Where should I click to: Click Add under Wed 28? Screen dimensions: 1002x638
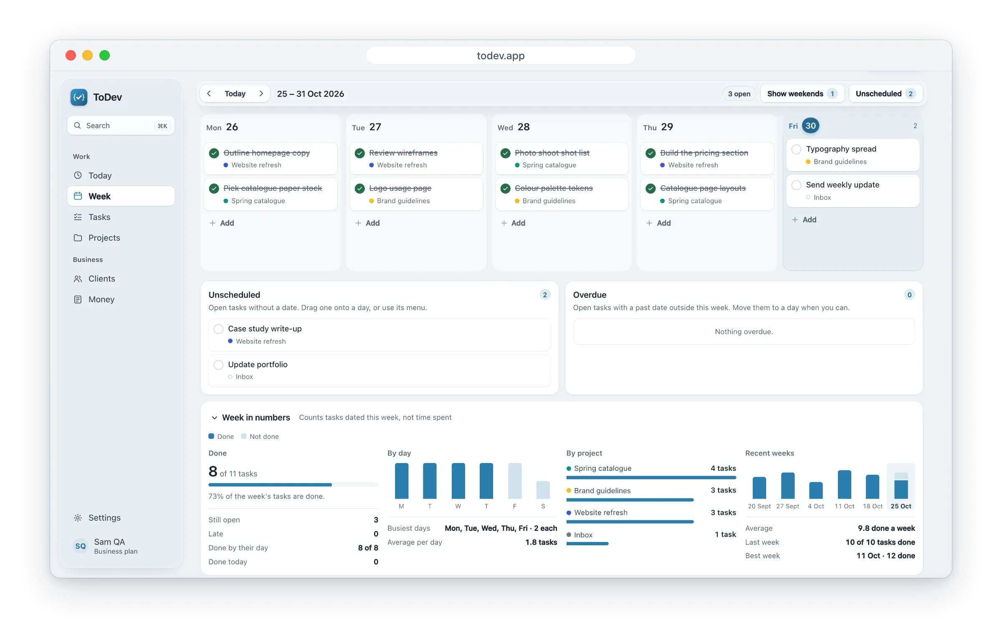513,223
